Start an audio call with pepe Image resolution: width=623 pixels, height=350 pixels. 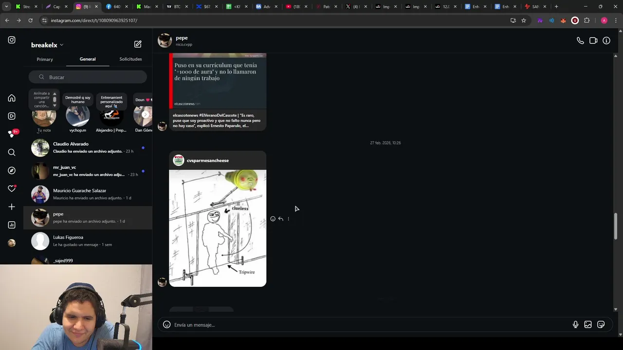pos(580,41)
